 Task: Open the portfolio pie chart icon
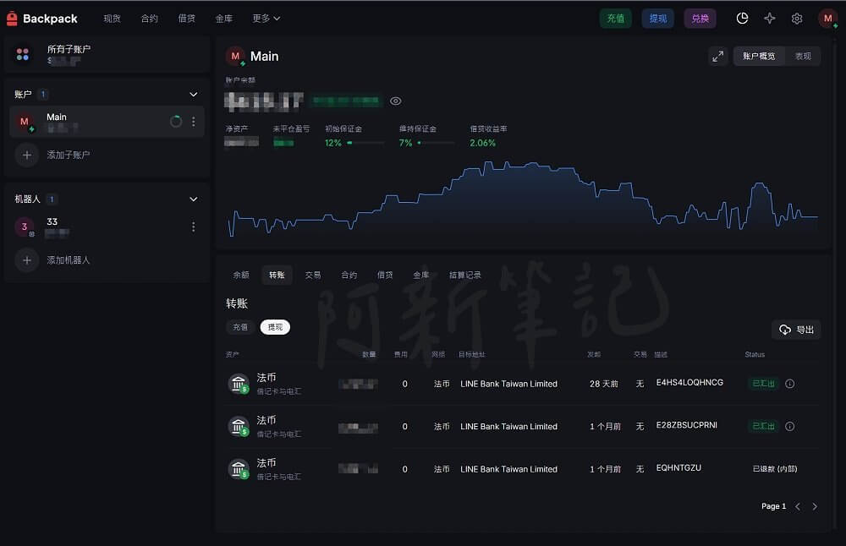(743, 19)
